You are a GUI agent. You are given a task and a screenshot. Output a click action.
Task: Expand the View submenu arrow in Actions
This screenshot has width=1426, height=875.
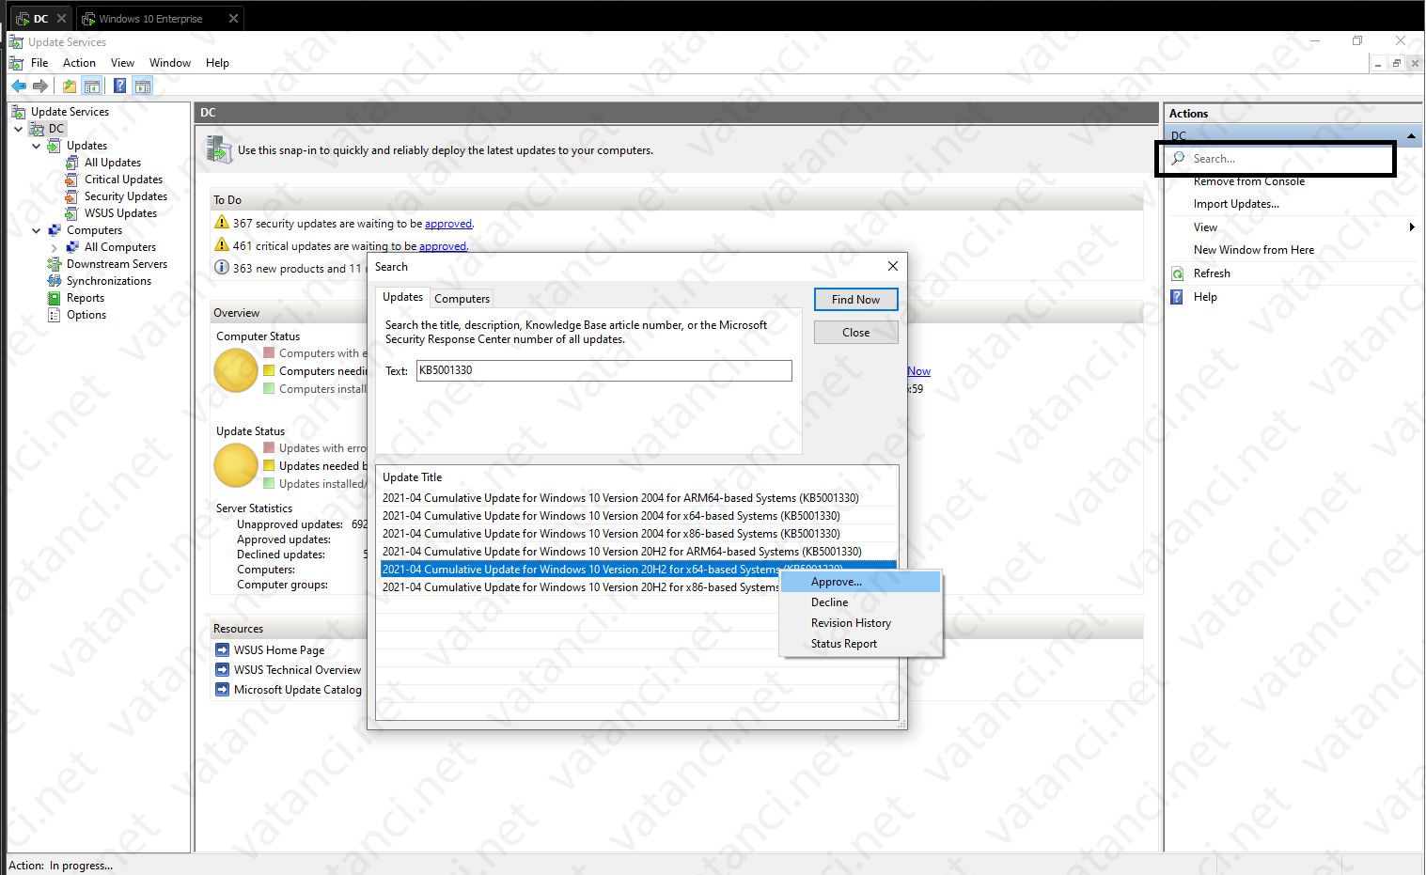pos(1412,227)
